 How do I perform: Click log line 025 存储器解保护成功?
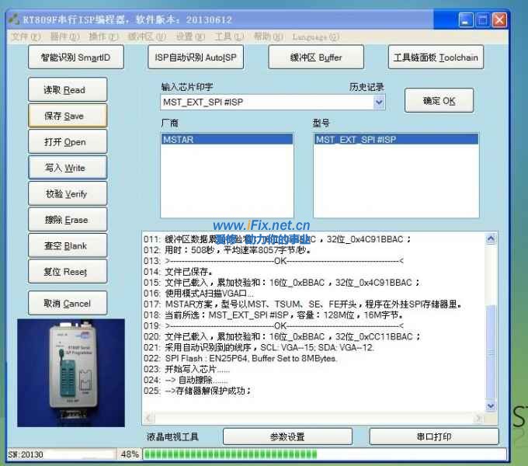(x=198, y=391)
